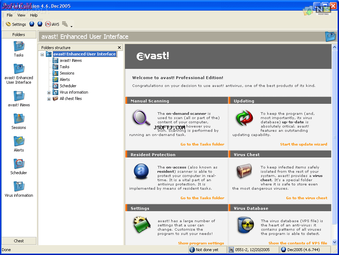
Task: Click the 'Updating' section heading
Action: (244, 101)
